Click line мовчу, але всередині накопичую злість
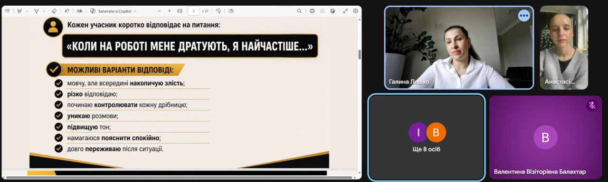This screenshot has height=182, width=608. tap(126, 83)
